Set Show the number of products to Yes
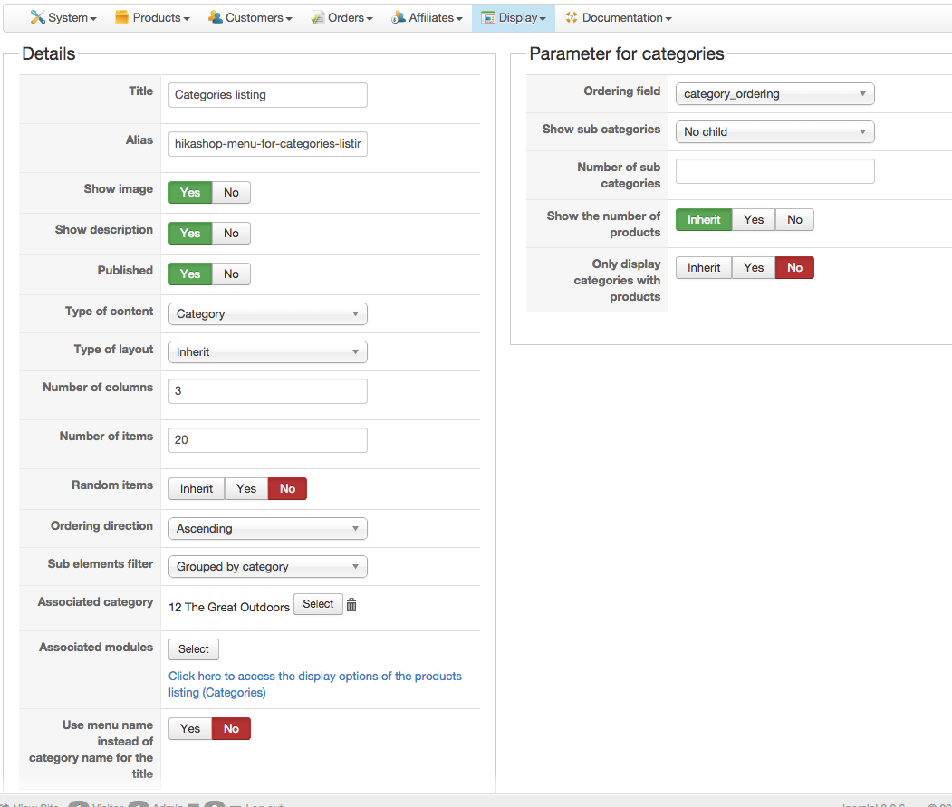 click(x=754, y=220)
